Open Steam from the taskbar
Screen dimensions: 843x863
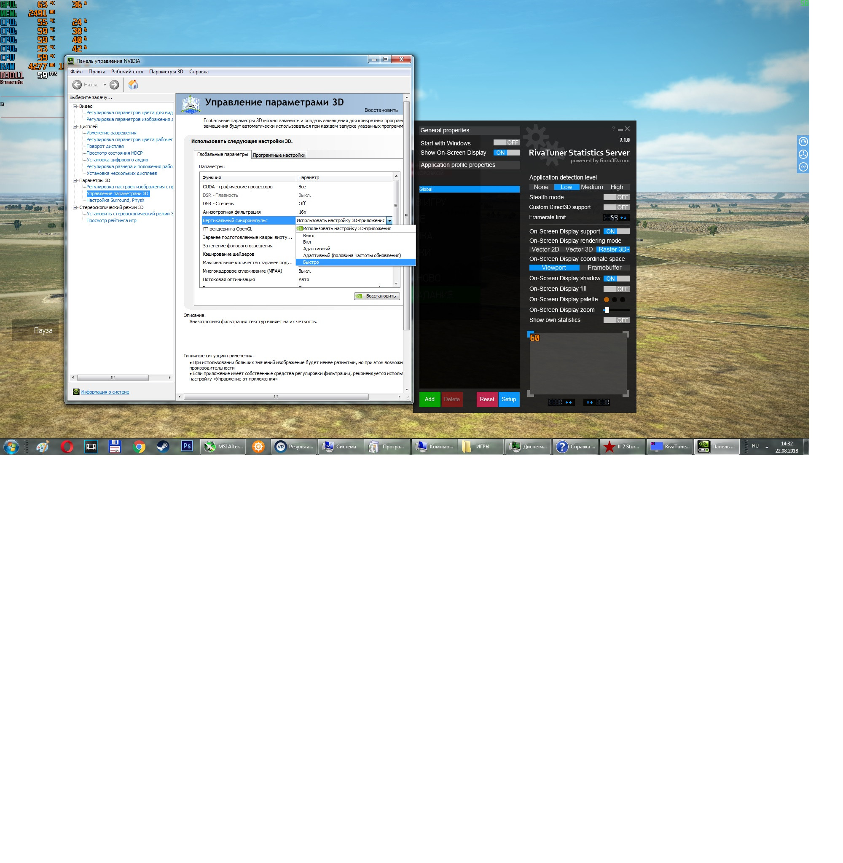pyautogui.click(x=163, y=447)
